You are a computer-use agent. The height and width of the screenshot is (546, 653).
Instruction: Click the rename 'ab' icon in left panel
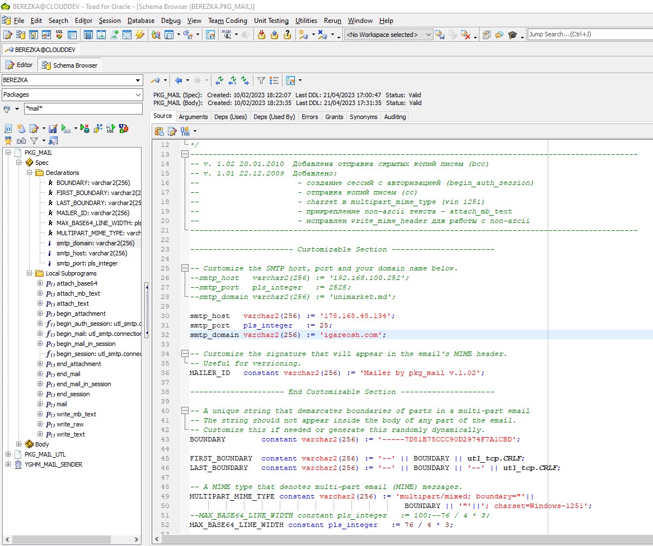pos(21,141)
